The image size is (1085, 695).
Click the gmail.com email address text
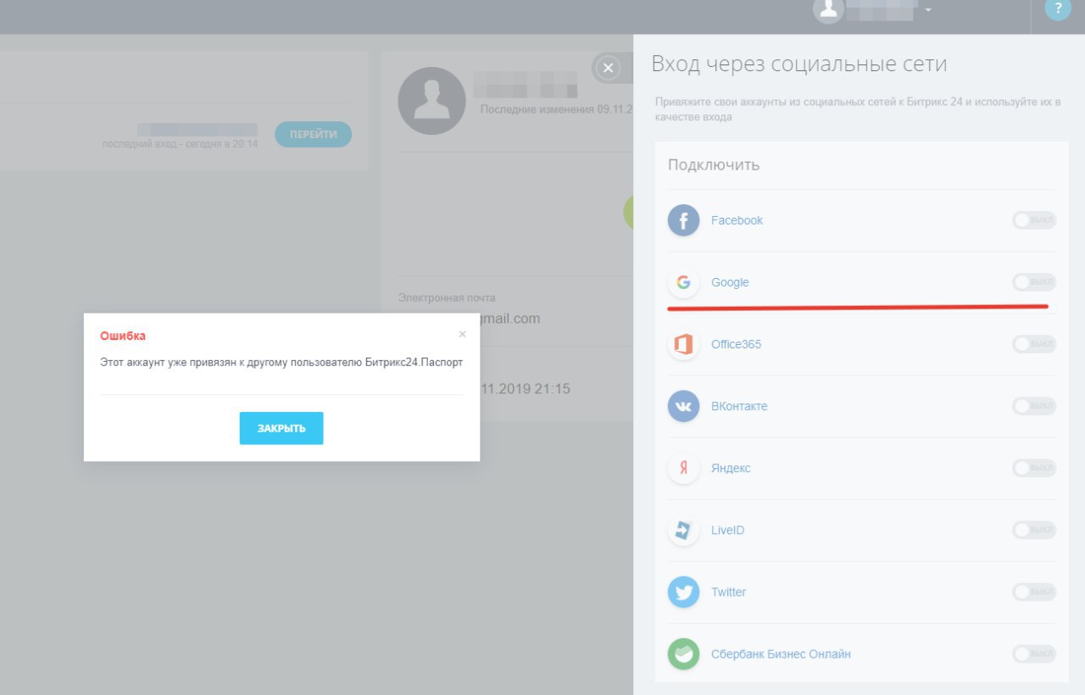point(509,319)
